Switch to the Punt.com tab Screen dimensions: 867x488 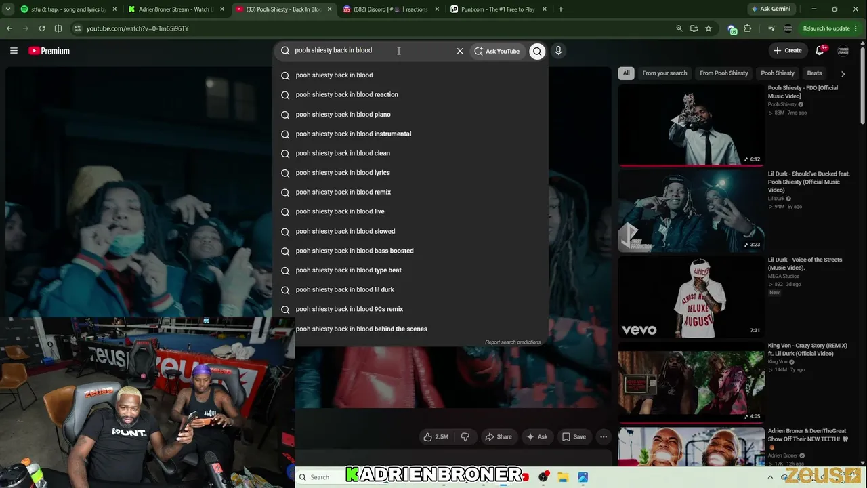click(498, 9)
